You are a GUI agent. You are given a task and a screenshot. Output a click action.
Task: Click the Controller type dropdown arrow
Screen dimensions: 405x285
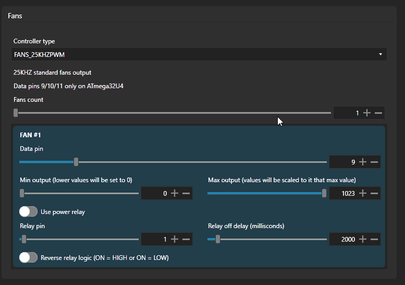381,54
